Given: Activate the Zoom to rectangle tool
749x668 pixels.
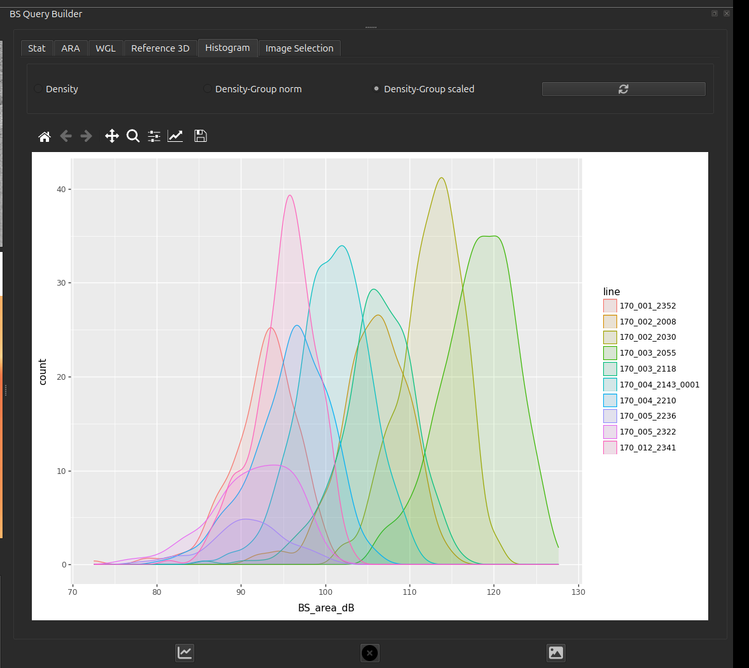Looking at the screenshot, I should point(132,136).
